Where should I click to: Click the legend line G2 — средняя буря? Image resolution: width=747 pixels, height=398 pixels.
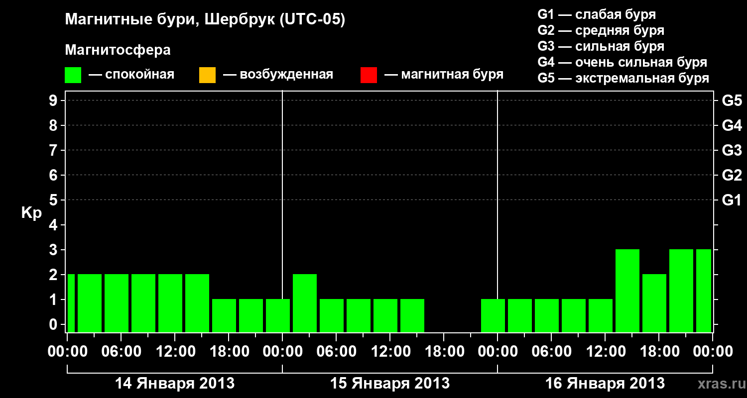pyautogui.click(x=601, y=30)
